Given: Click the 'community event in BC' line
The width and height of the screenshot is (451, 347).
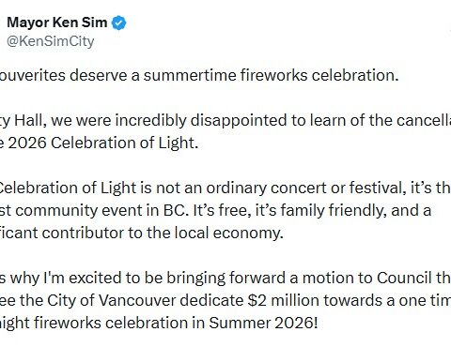Looking at the screenshot, I should pos(216,210).
